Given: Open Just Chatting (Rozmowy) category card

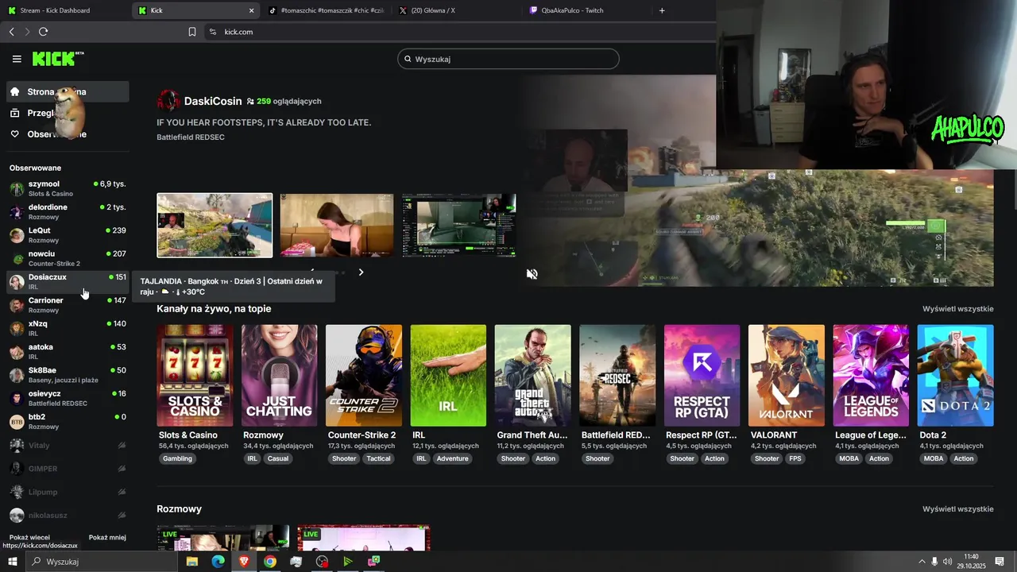Looking at the screenshot, I should (x=279, y=375).
